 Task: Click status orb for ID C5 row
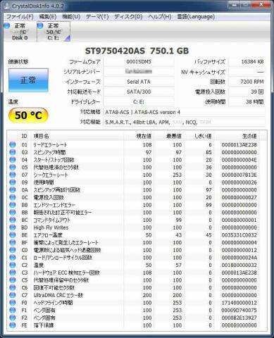[x=13, y=280]
